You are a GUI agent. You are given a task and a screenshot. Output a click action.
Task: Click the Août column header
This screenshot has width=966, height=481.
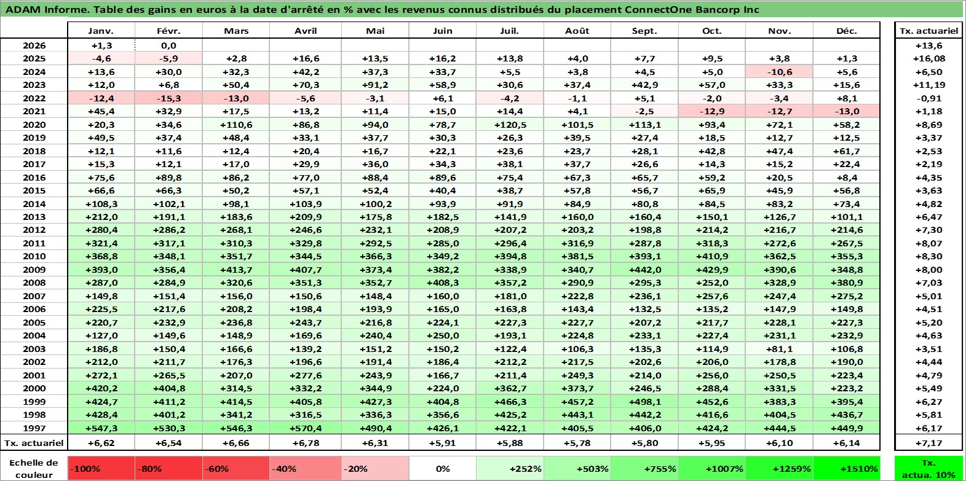(577, 31)
